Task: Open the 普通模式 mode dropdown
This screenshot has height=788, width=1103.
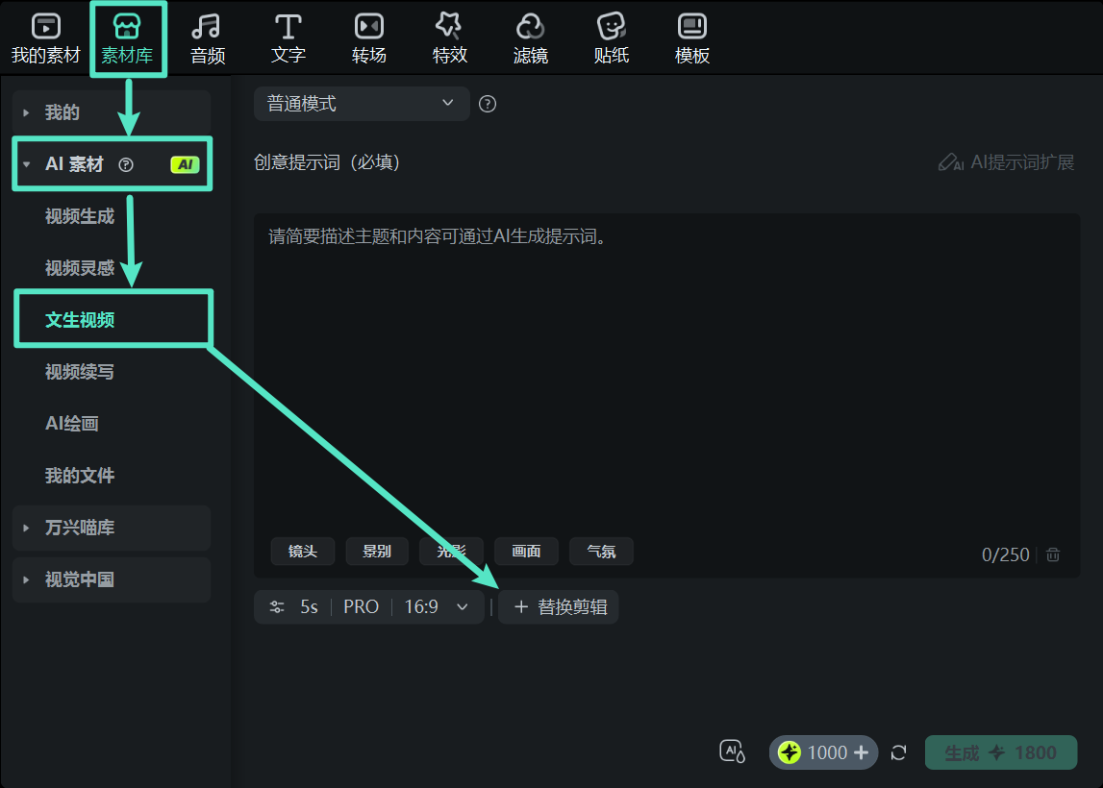Action: (362, 103)
